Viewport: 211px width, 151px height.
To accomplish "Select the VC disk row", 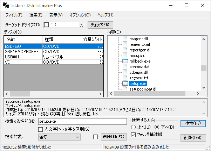I will pyautogui.click(x=54, y=62).
